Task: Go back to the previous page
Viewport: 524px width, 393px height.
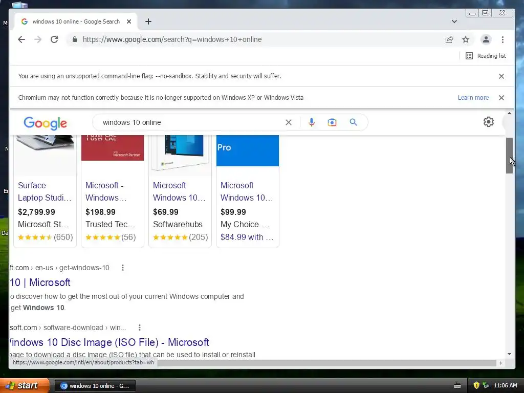Action: coord(21,39)
